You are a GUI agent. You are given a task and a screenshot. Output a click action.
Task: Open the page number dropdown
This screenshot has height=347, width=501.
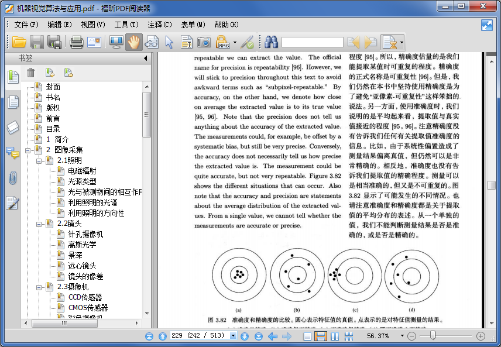(234, 335)
